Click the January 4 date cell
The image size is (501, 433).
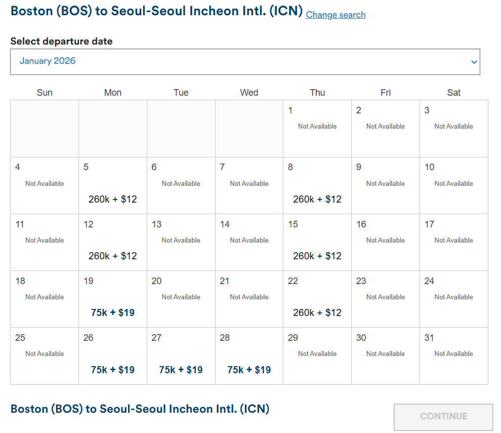click(x=45, y=185)
